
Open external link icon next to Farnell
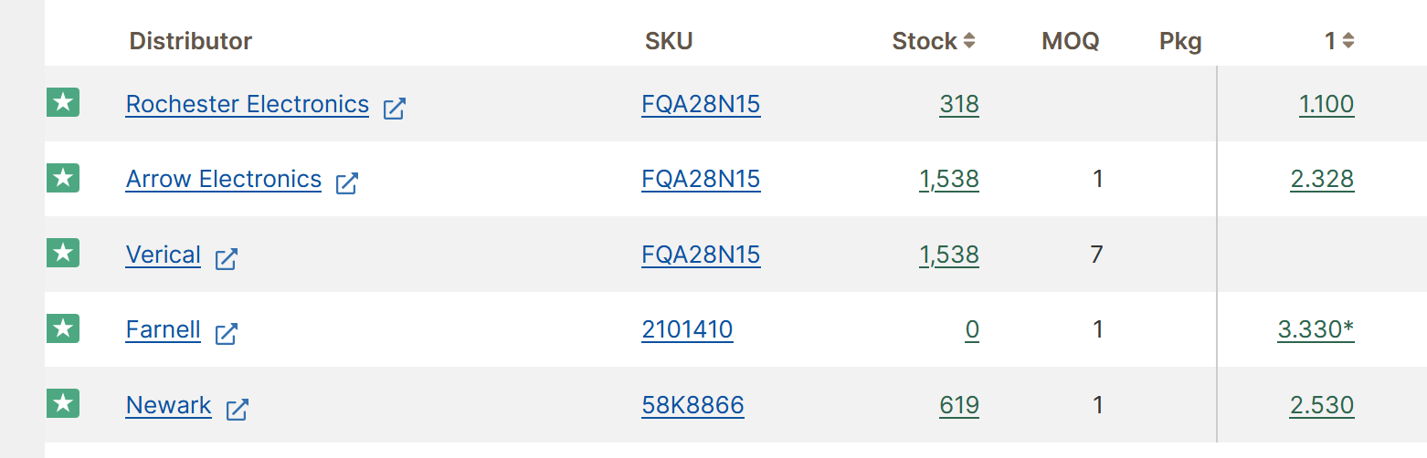(x=226, y=333)
